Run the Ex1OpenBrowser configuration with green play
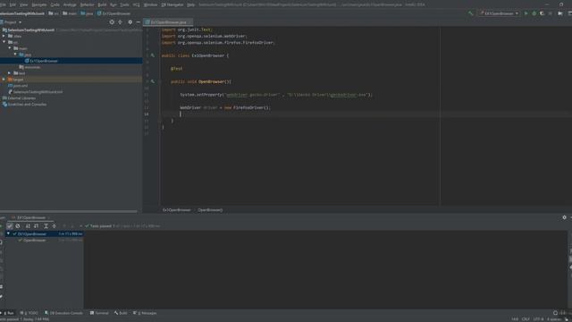Screen dimensions: 572x322 click(x=526, y=13)
